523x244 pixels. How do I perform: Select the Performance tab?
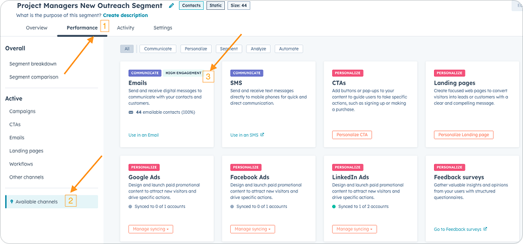tap(82, 27)
